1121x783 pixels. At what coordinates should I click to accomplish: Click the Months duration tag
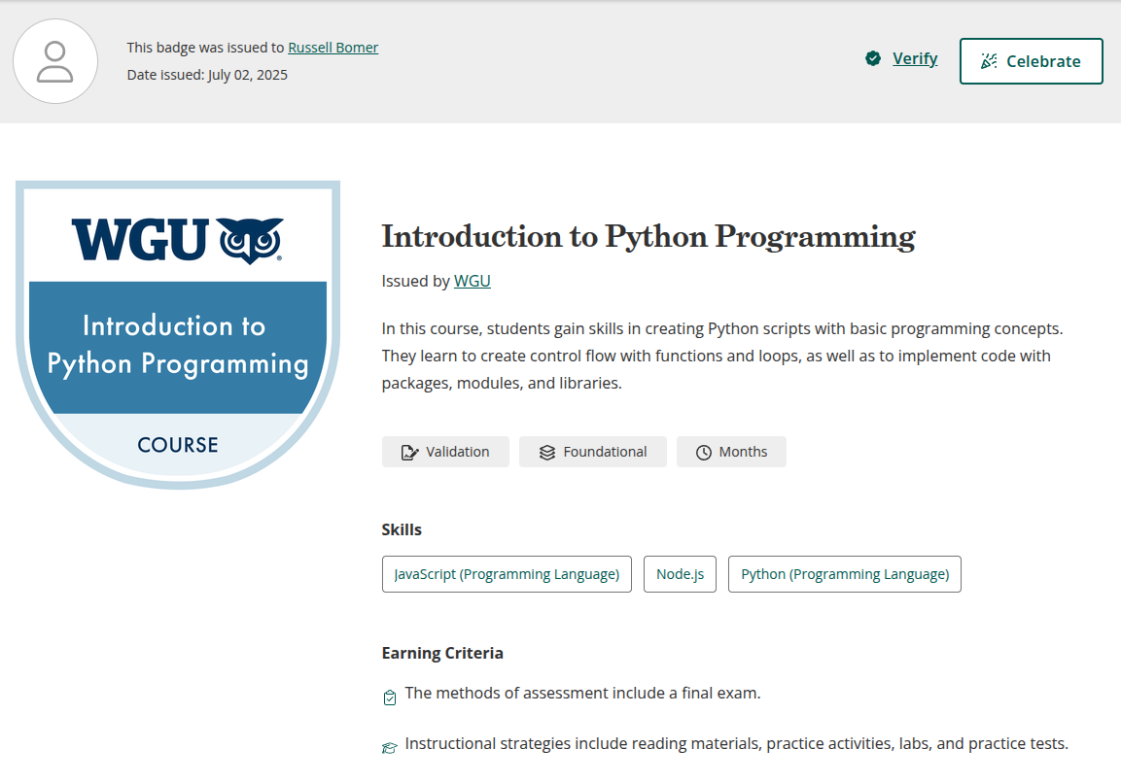[731, 452]
